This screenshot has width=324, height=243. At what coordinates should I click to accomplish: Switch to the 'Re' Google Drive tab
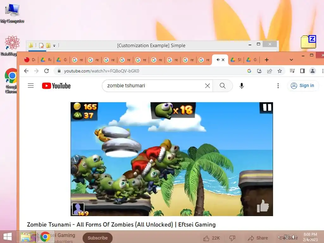46,60
